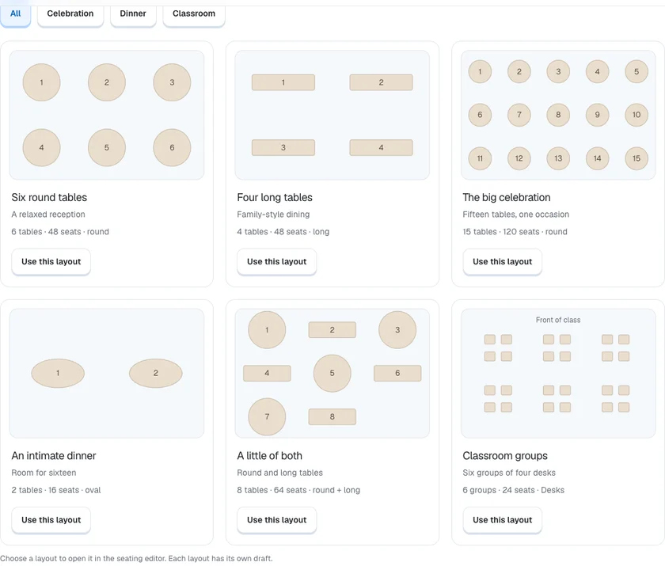
Task: Click the 'Choose a layout' help text
Action: (136, 558)
